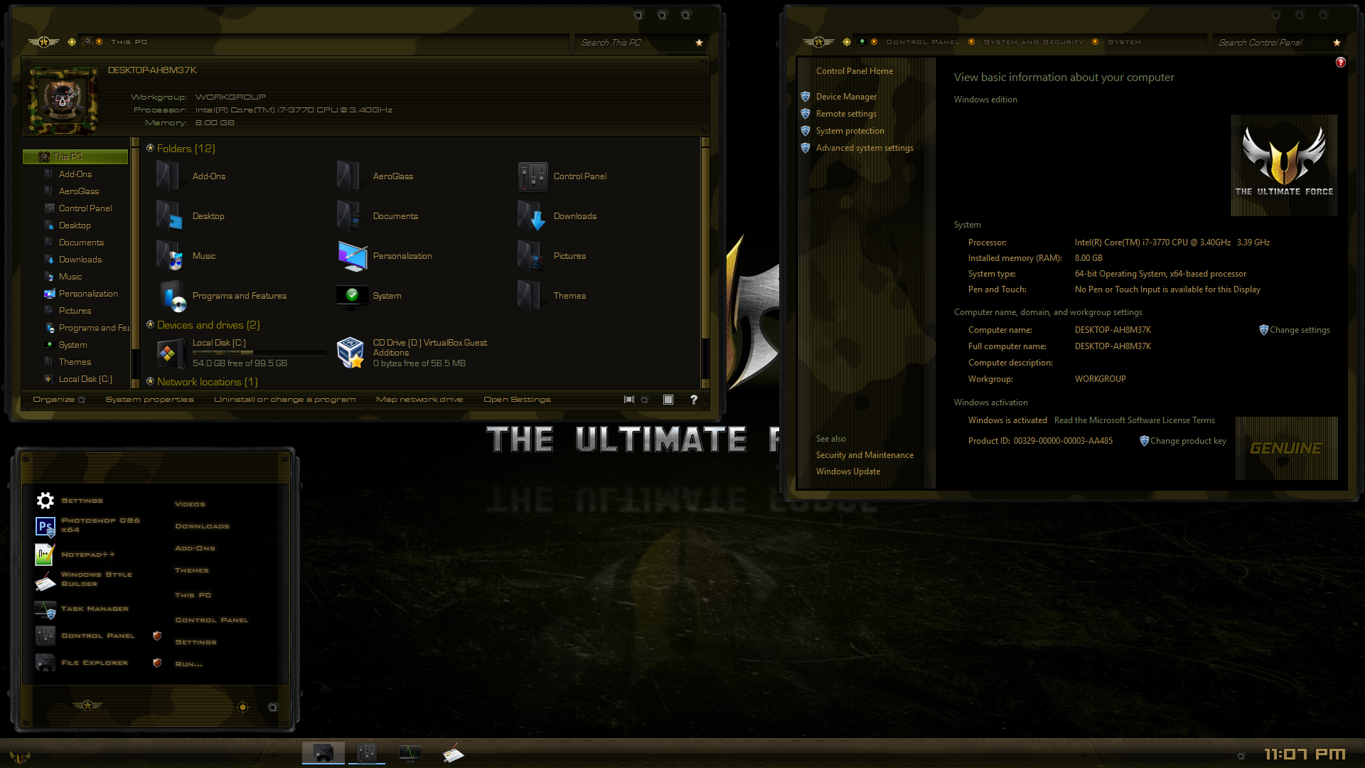Open the Desktop folder icon
1365x768 pixels.
[x=170, y=216]
